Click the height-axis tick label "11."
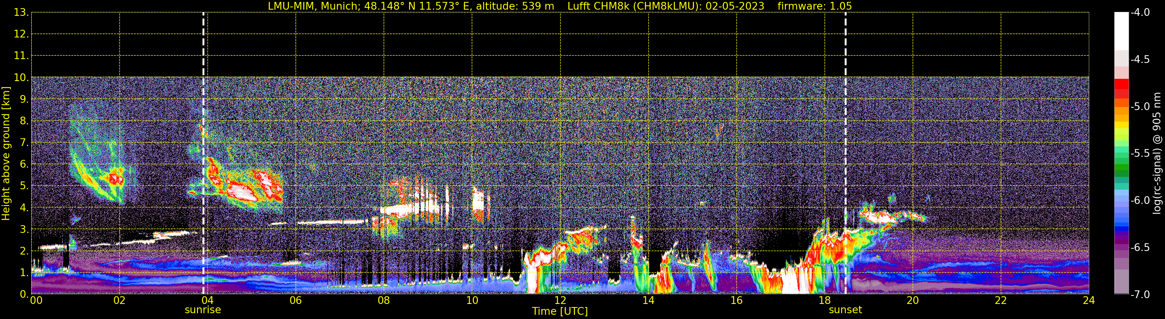The image size is (1165, 319). 21,56
